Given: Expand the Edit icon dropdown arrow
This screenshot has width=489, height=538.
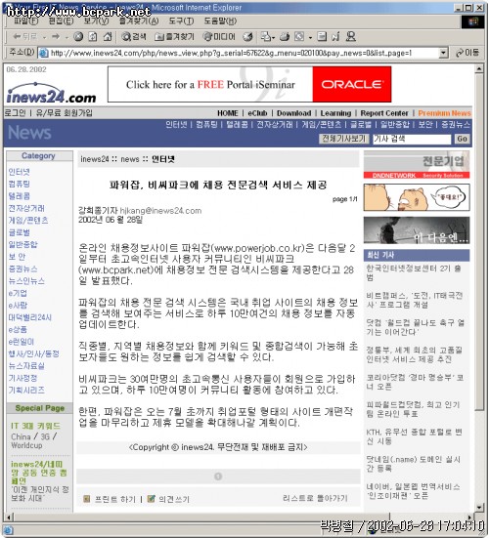Looking at the screenshot, I should click(x=310, y=37).
